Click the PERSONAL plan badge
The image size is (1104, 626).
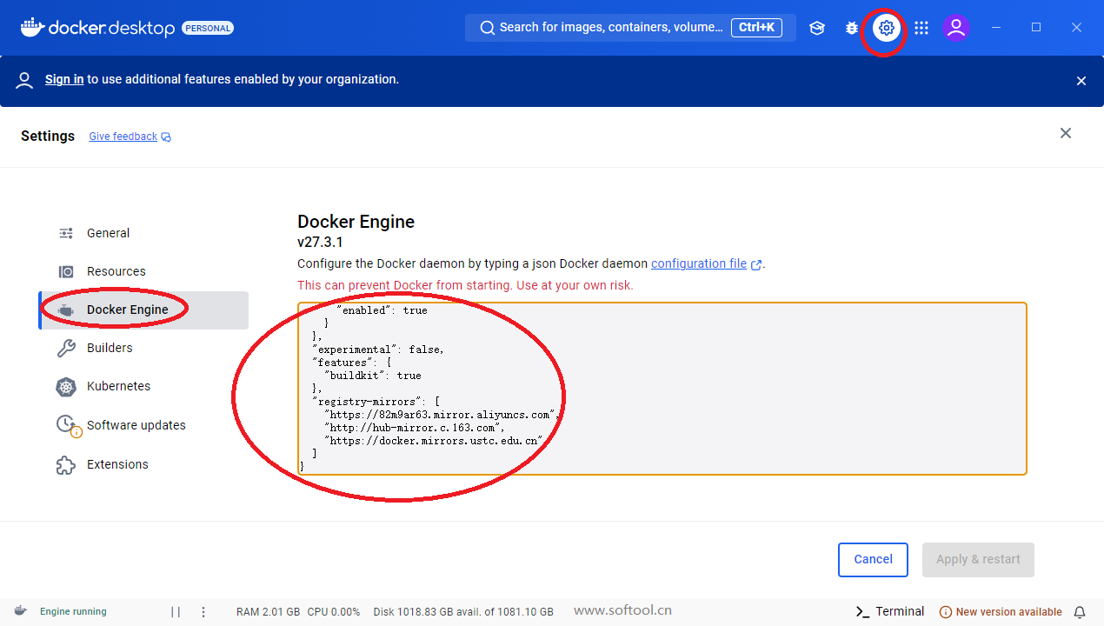(x=208, y=28)
